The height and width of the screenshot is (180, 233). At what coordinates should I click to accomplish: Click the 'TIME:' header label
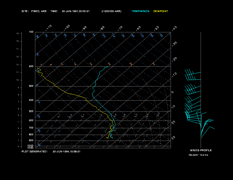54,11
